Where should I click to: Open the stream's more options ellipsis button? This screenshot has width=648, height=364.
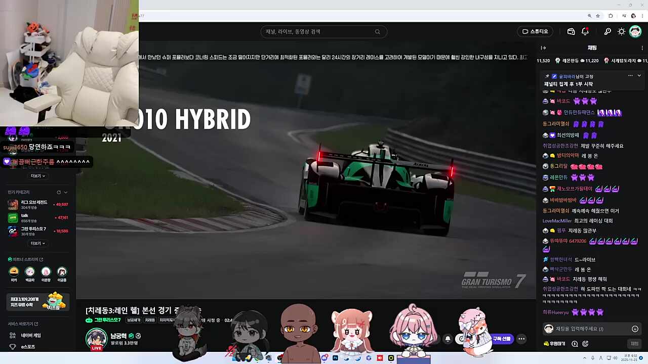click(521, 339)
